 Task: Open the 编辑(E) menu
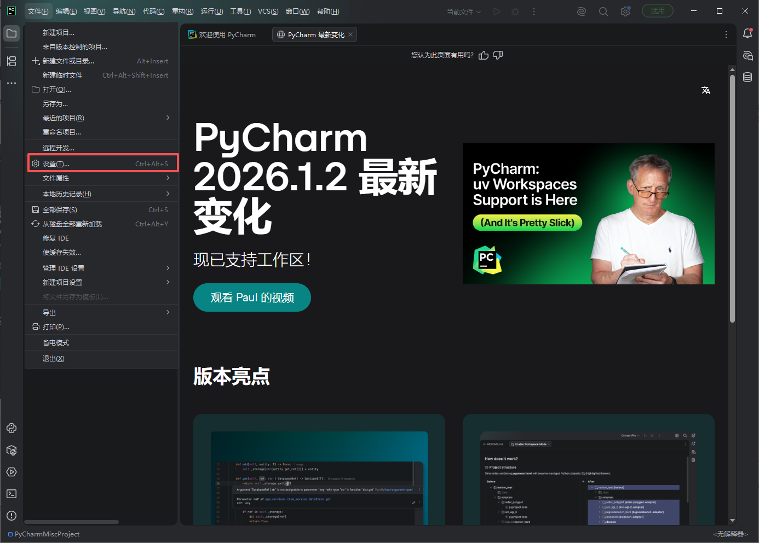pos(66,11)
